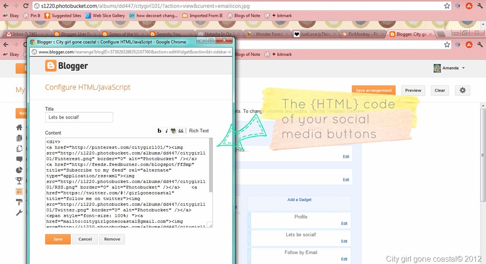Screen dimensions: 486x264
Task: Open Amanda account dropdown
Action: (x=449, y=68)
